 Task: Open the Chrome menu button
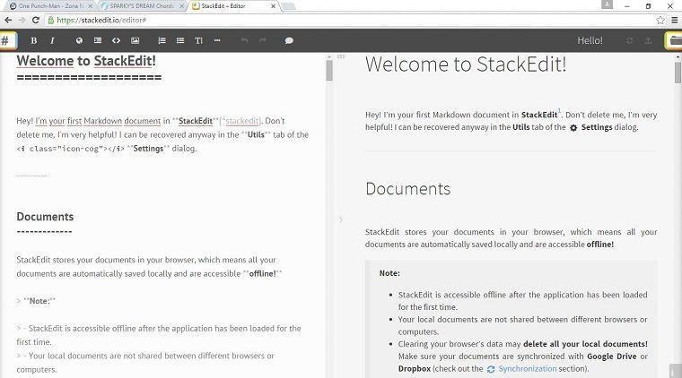coord(675,20)
